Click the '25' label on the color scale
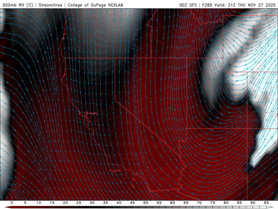 tap(79, 203)
